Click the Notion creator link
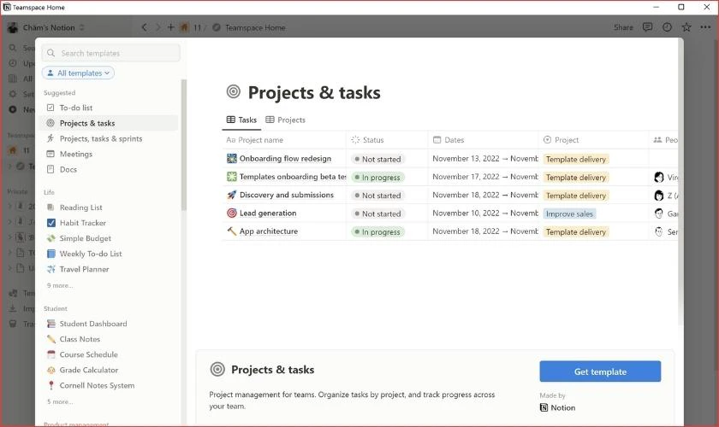 pos(557,407)
